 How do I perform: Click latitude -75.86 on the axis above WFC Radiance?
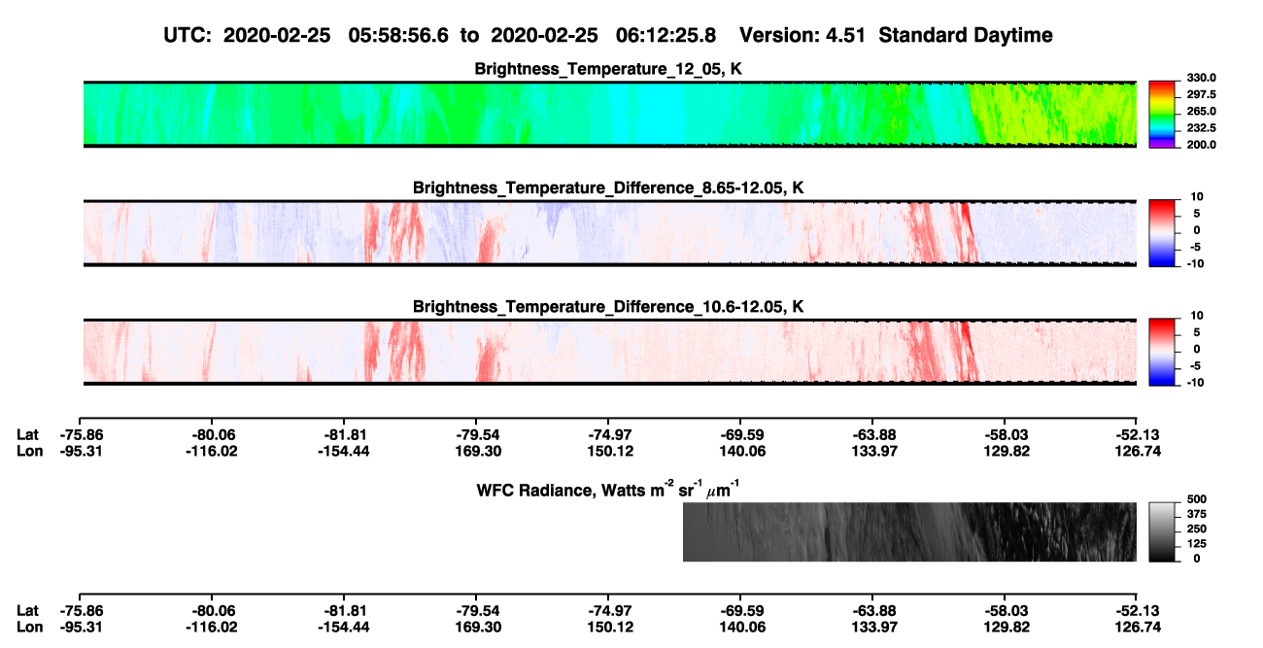coord(82,434)
